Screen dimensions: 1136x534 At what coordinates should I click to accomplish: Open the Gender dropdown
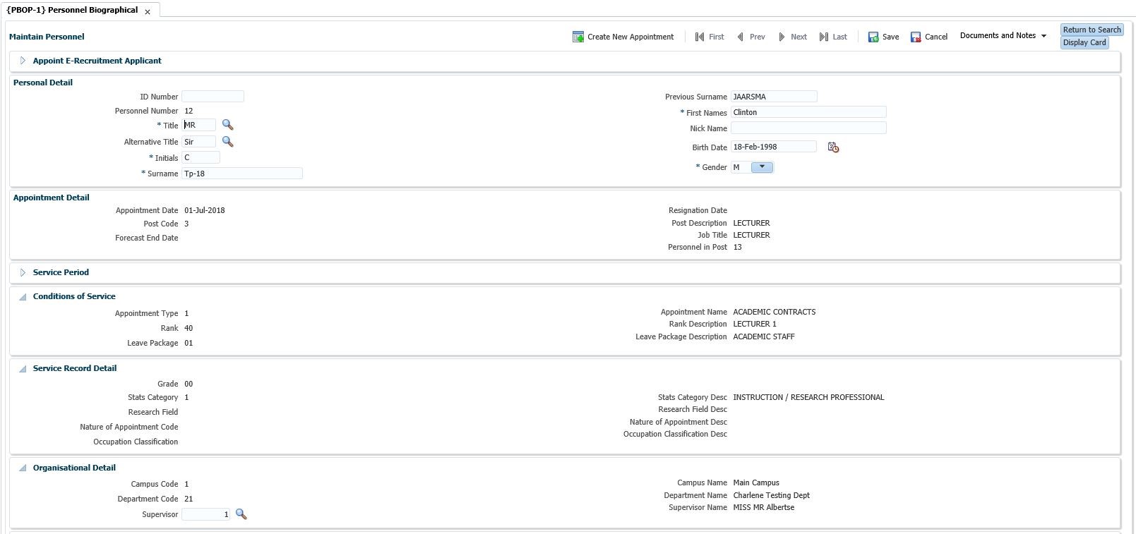click(762, 167)
